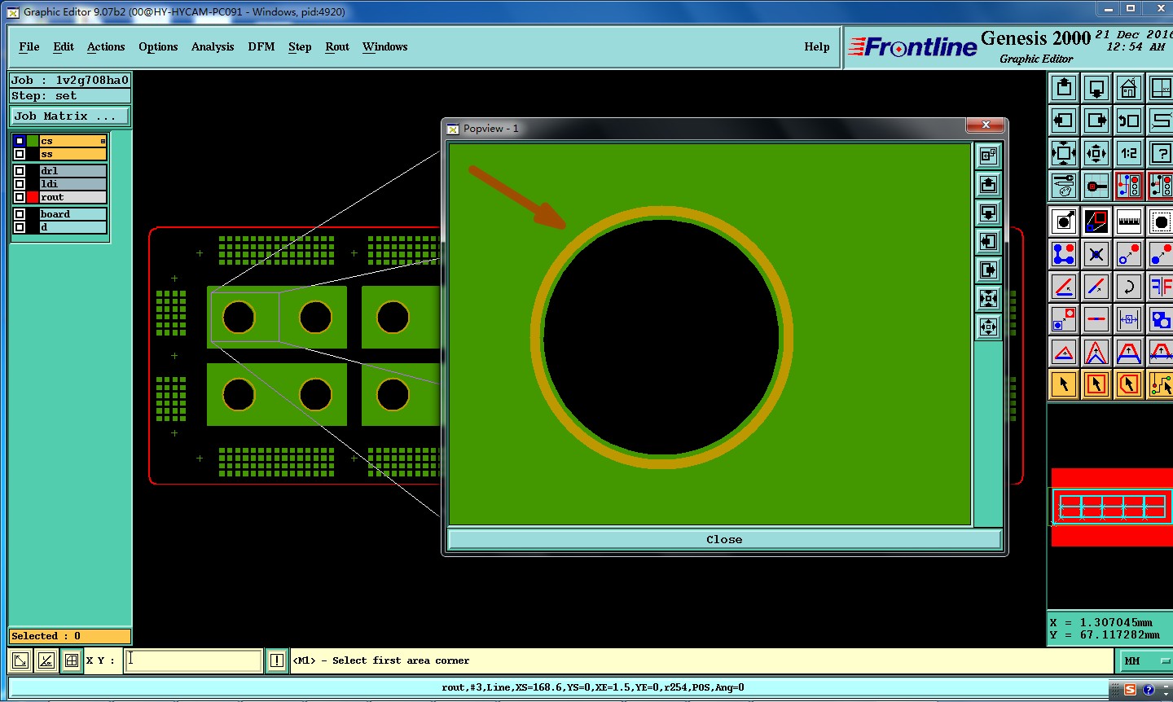
Task: Click the pan left icon in toolbar
Action: [1064, 121]
